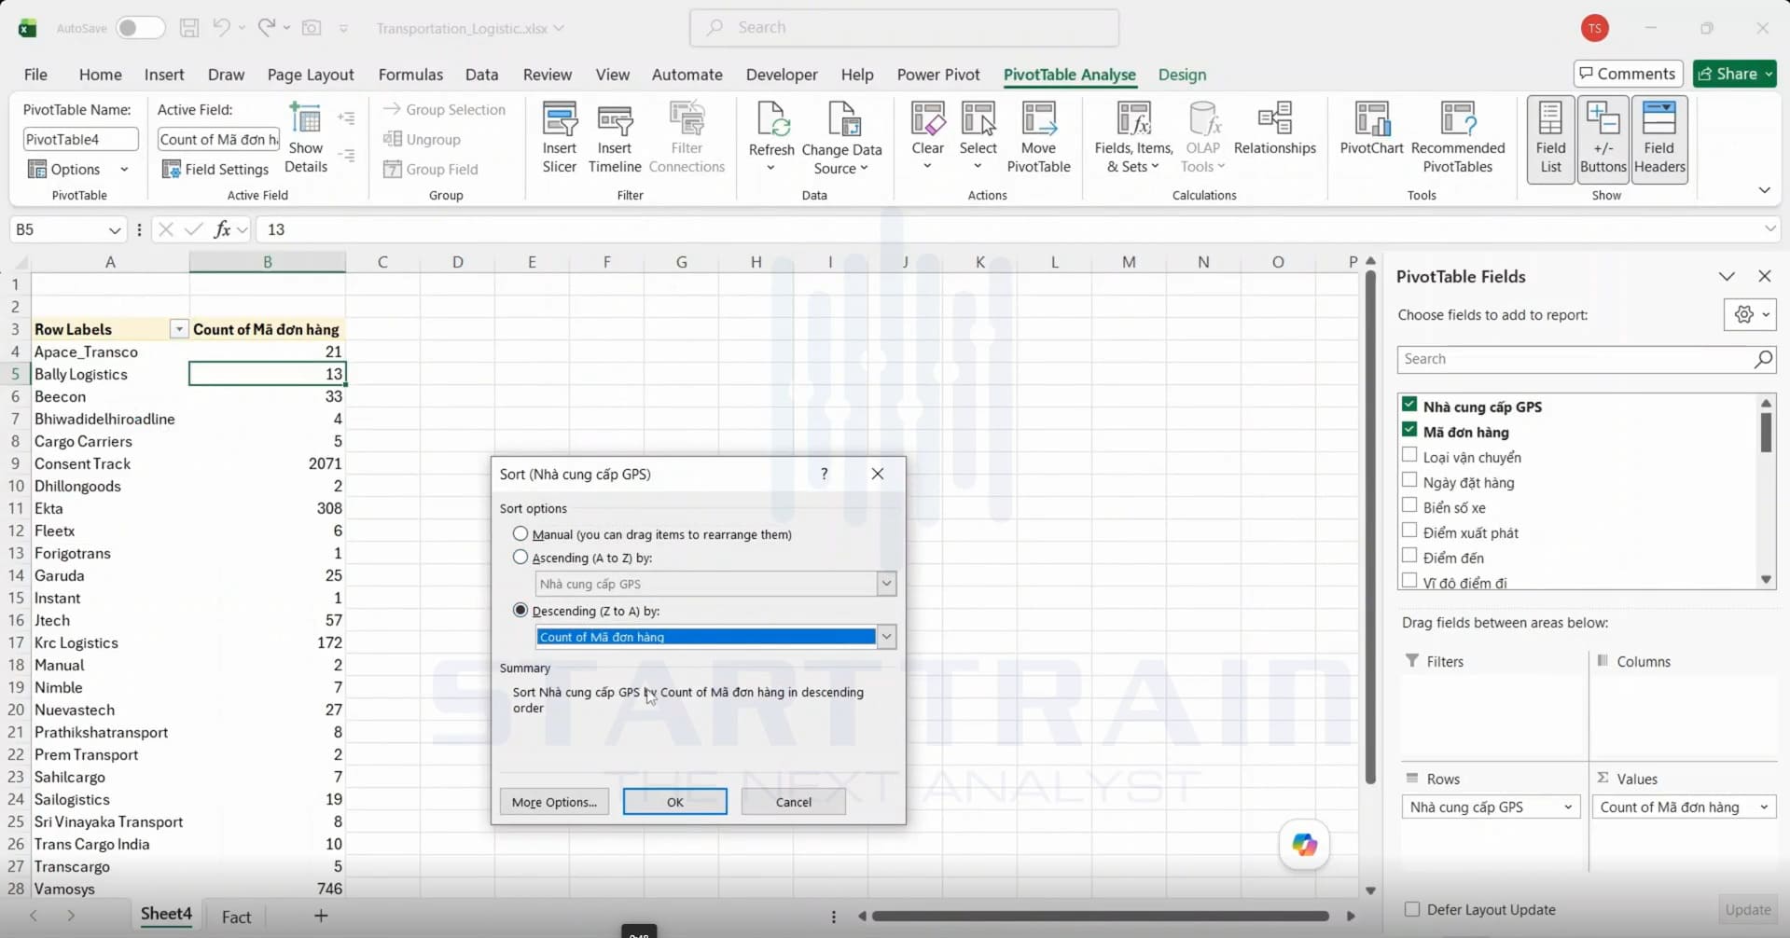The width and height of the screenshot is (1790, 938).
Task: Click the Undo icon
Action: [x=221, y=28]
